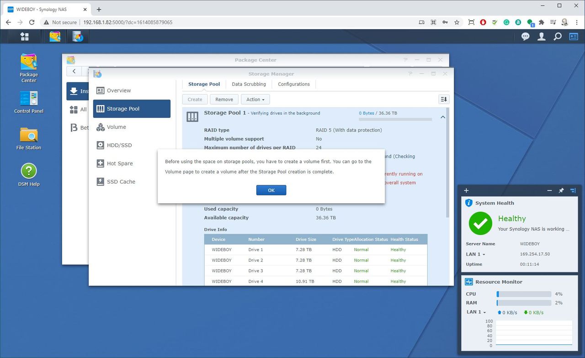Image resolution: width=585 pixels, height=358 pixels.
Task: Confirm the dialog with OK
Action: point(271,190)
